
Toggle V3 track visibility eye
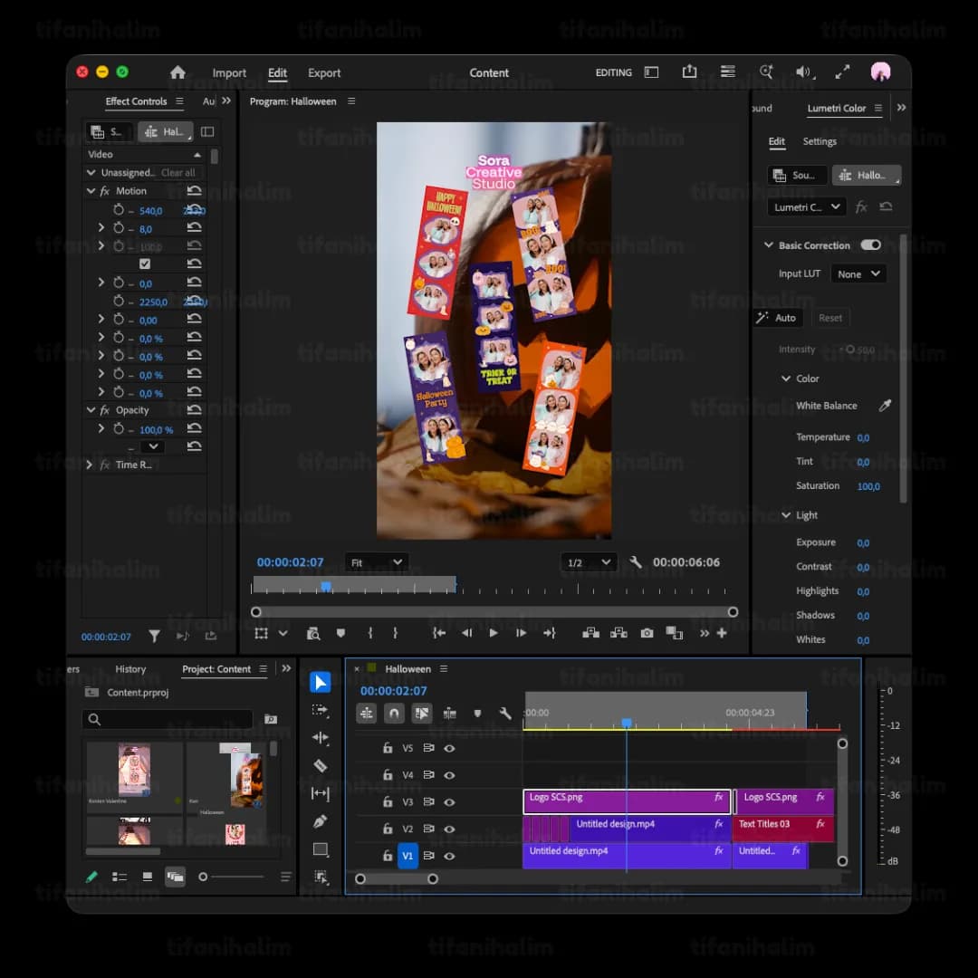(449, 802)
